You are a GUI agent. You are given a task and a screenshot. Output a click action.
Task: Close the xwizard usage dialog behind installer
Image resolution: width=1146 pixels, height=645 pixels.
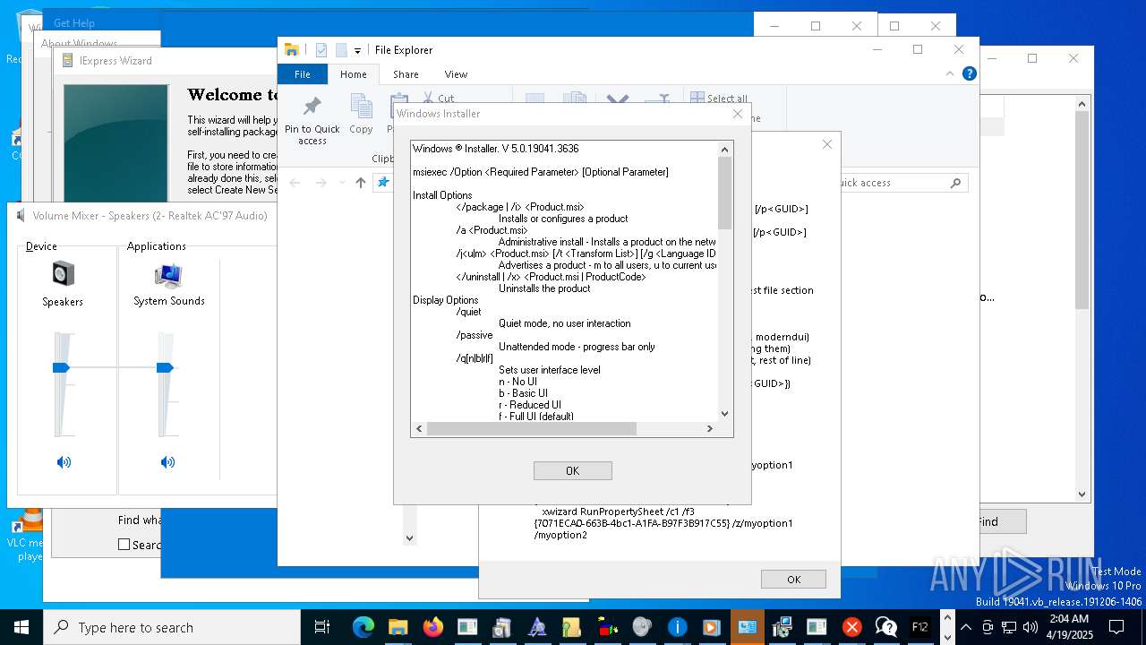pyautogui.click(x=827, y=144)
